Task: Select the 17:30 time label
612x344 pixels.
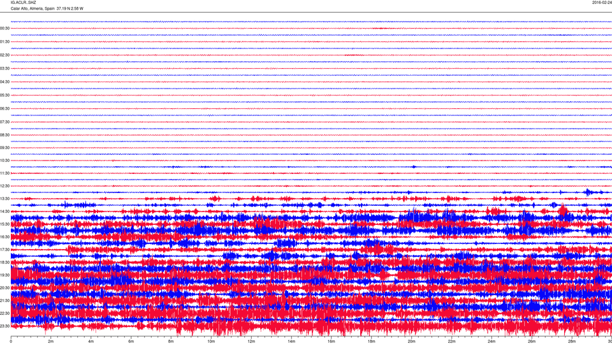Action: coord(4,250)
